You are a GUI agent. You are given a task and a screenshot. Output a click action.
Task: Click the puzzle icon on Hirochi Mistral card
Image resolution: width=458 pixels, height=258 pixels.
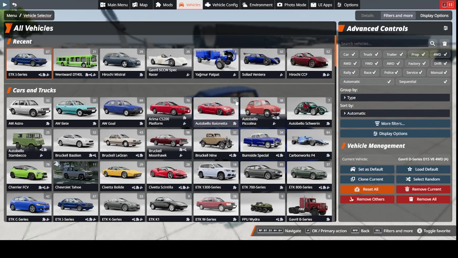click(x=141, y=75)
